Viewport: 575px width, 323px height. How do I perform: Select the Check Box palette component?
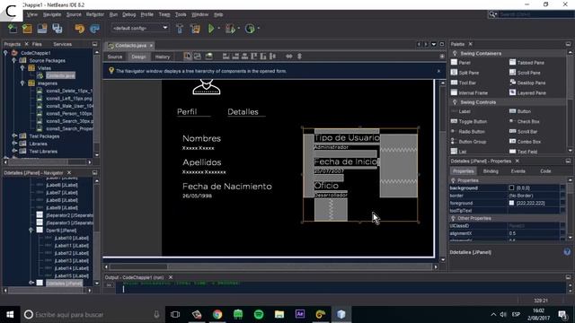point(525,121)
